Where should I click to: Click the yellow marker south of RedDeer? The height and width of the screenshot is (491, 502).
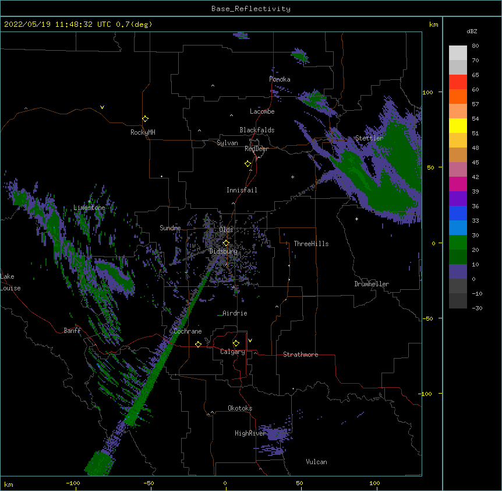[x=248, y=164]
